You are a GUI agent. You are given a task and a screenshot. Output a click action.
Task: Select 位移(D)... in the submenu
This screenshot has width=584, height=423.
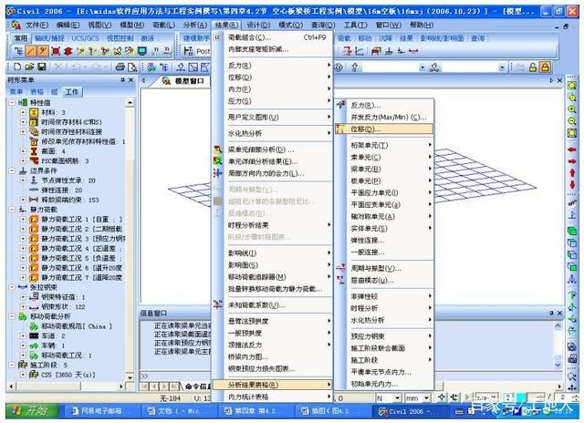(384, 129)
